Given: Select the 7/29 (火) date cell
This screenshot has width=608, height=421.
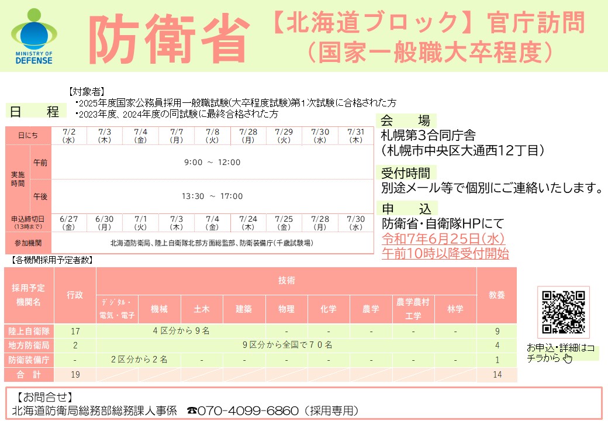Looking at the screenshot, I should [284, 136].
